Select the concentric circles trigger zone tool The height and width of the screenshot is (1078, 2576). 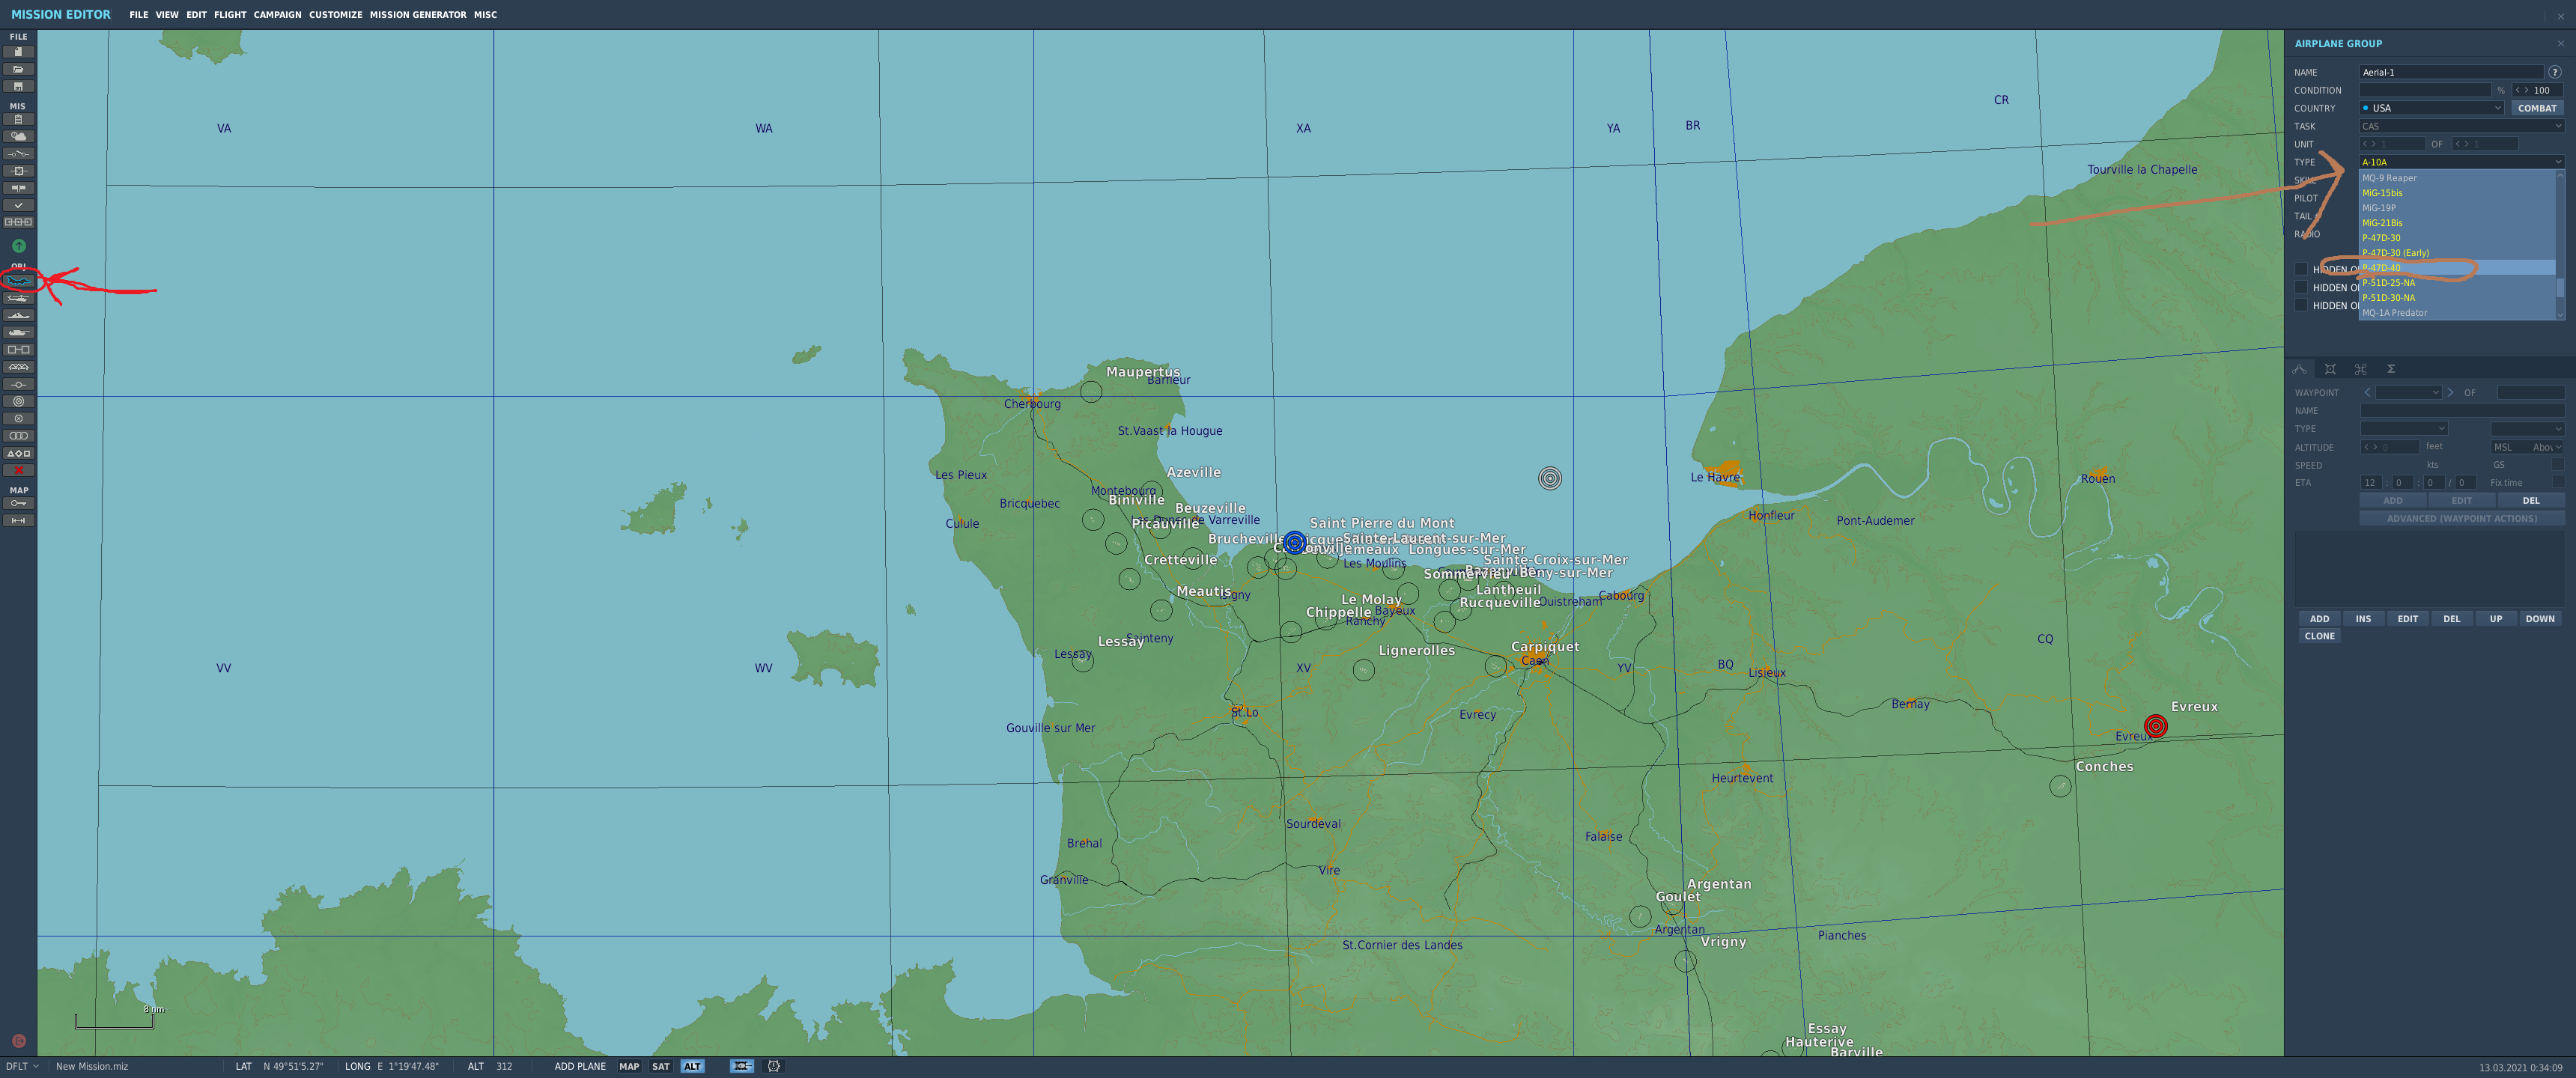(x=18, y=401)
